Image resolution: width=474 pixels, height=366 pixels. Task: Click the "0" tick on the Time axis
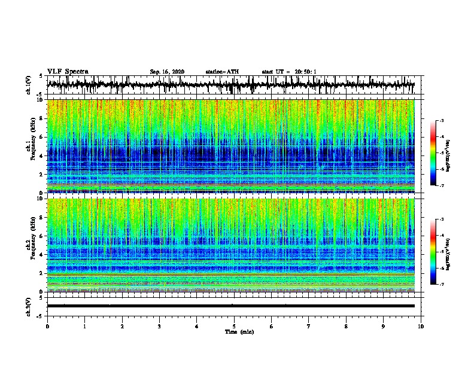coord(47,327)
